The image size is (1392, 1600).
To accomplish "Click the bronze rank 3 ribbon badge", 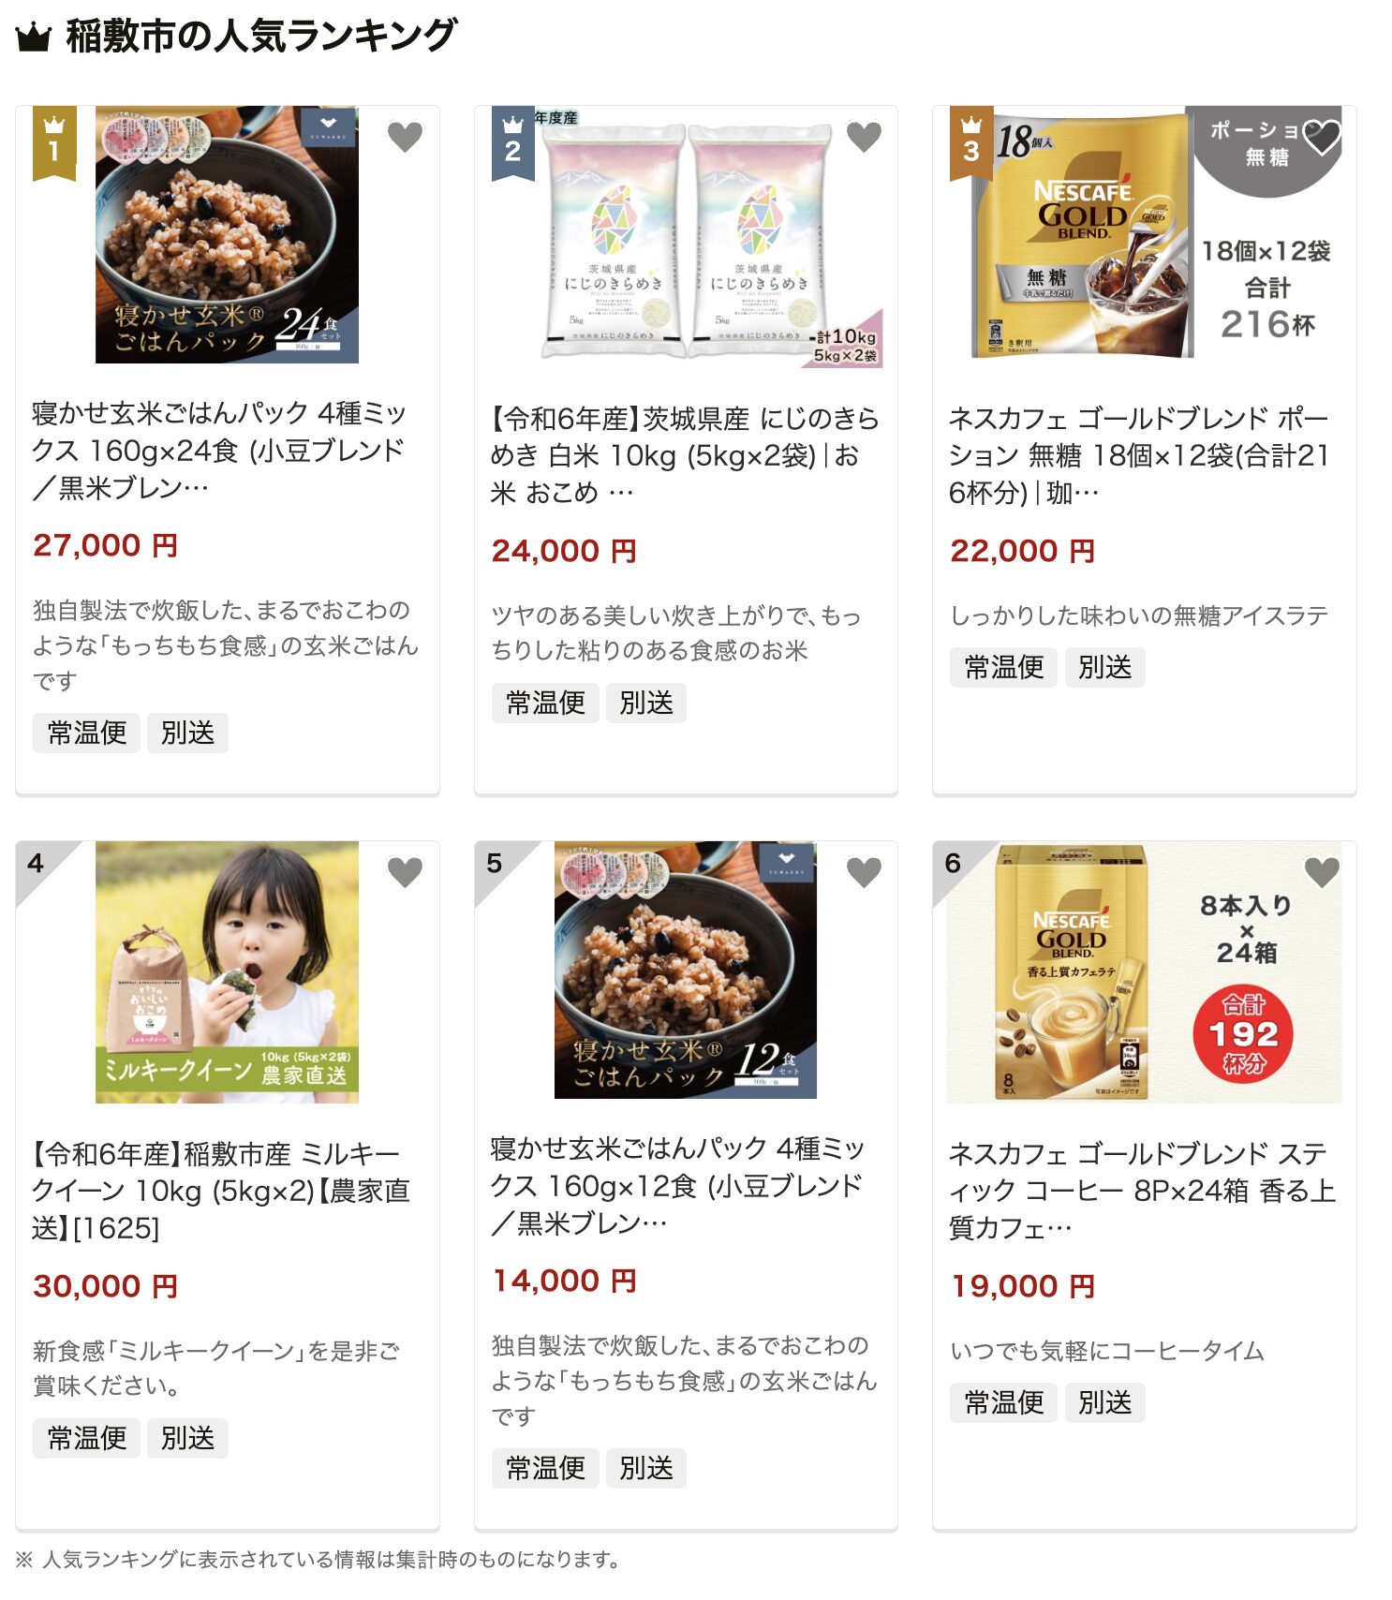I will pos(971,142).
